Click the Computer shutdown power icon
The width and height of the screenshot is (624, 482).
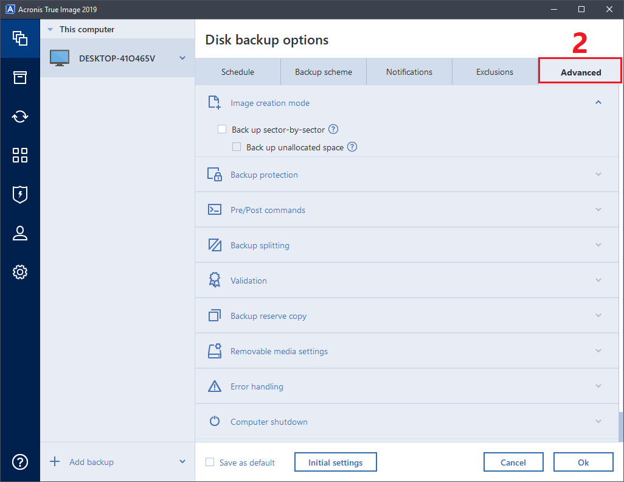[x=215, y=421]
